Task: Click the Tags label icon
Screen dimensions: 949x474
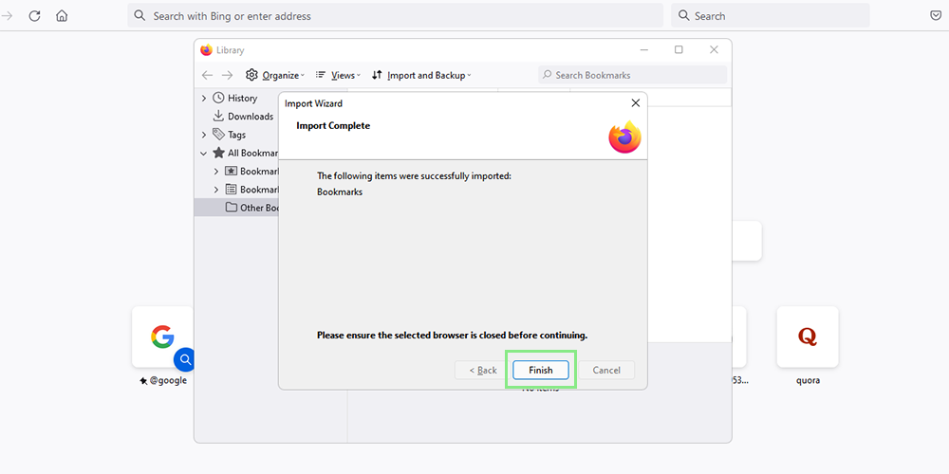Action: click(218, 135)
